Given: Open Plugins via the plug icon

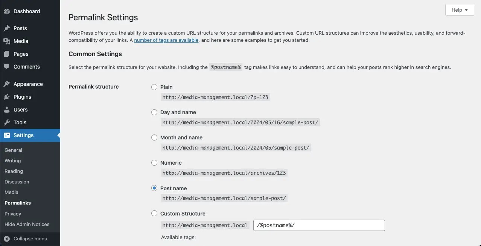Looking at the screenshot, I should [x=7, y=97].
